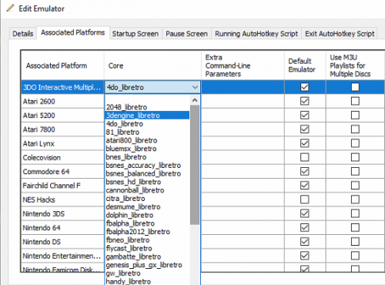The width and height of the screenshot is (385, 285).
Task: Check Default Emulator for NES Hacks
Action: coord(305,199)
